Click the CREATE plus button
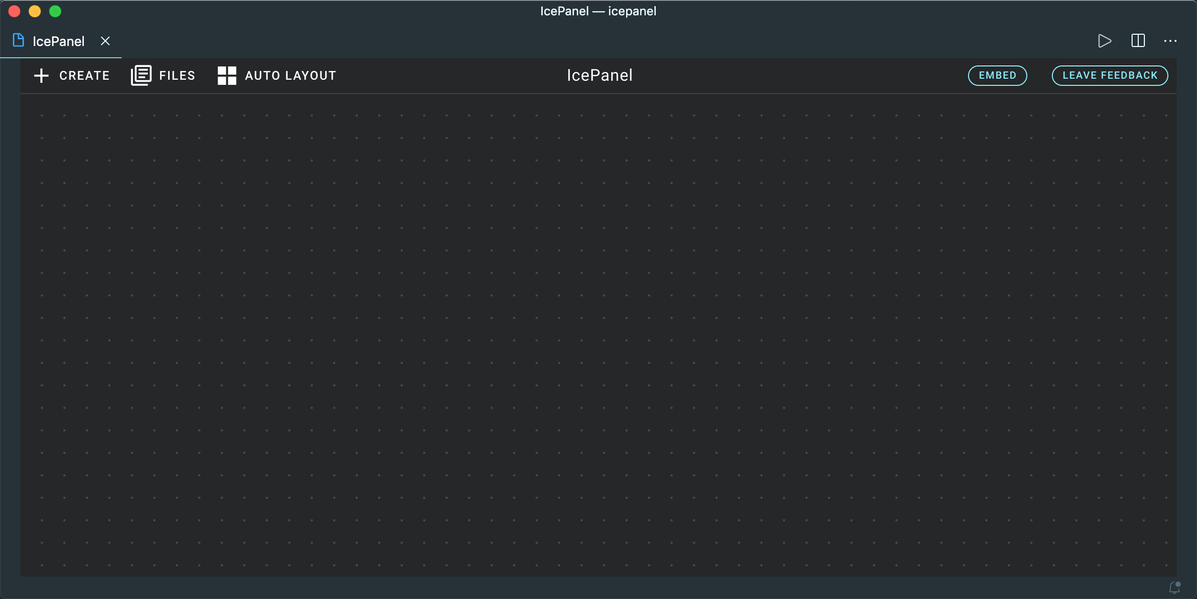Image resolution: width=1197 pixels, height=599 pixels. pos(72,76)
